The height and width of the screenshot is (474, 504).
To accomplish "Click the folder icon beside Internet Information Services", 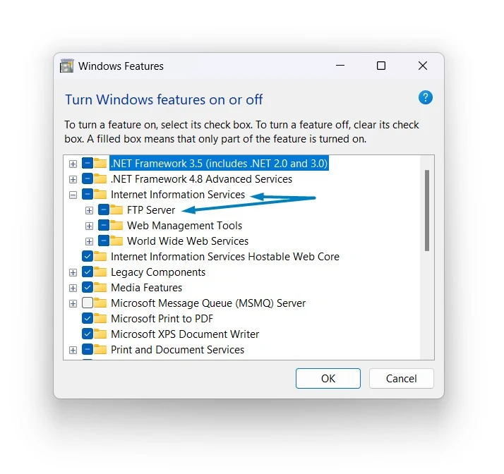I will pos(100,194).
